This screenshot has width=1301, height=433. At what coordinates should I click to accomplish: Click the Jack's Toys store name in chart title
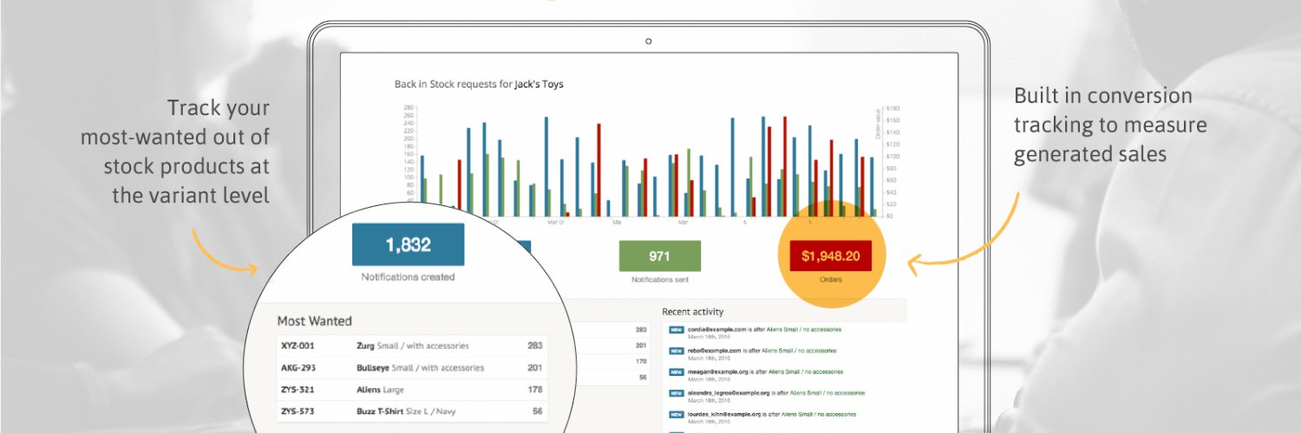pos(539,84)
